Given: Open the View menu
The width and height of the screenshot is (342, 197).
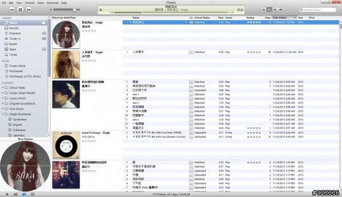Looking at the screenshot, I should (19, 3).
